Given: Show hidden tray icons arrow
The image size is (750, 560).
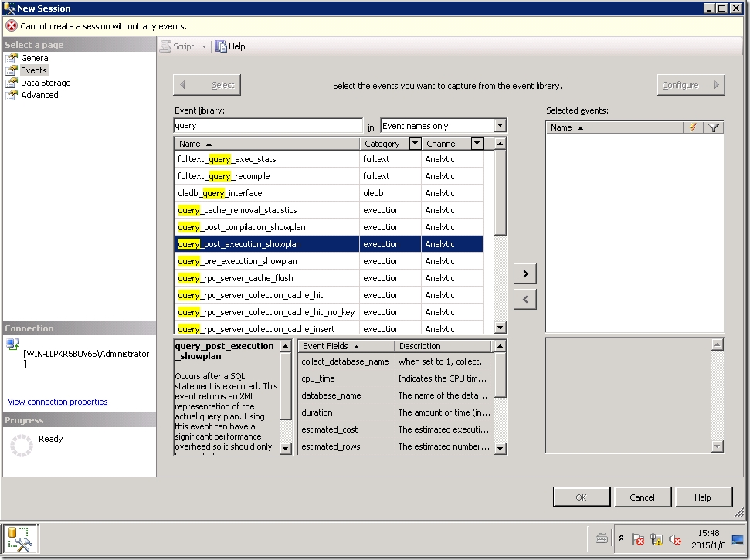Looking at the screenshot, I should pyautogui.click(x=621, y=538).
